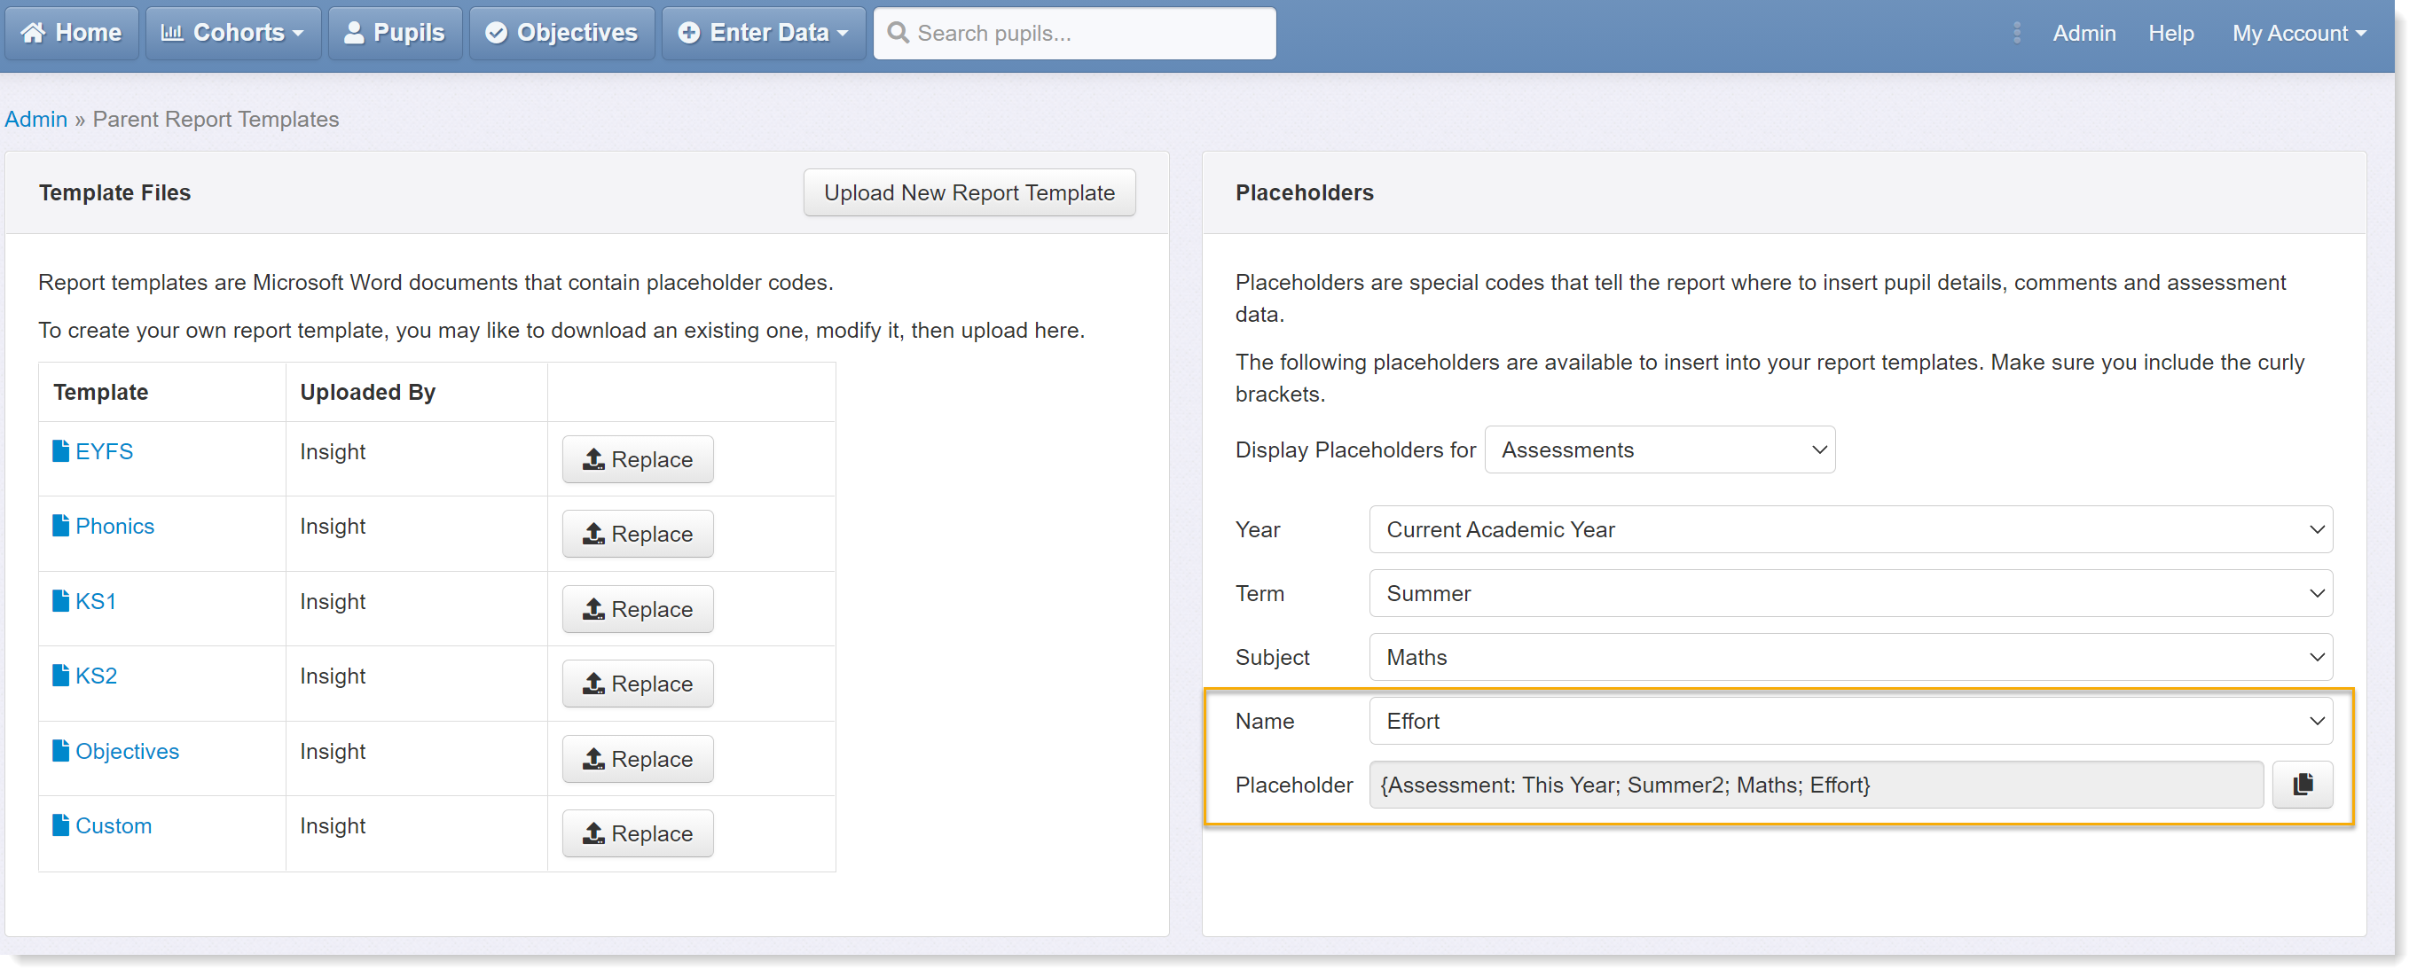The image size is (2417, 977).
Task: Click the Template column header
Action: coord(100,392)
